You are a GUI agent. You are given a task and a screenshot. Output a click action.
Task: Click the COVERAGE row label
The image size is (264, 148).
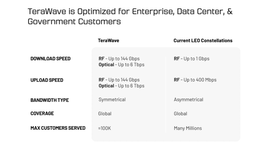42,113
